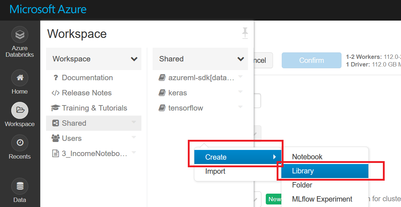Open Azure Databricks logo icon in sidebar
Image resolution: width=401 pixels, height=207 pixels.
(20, 34)
